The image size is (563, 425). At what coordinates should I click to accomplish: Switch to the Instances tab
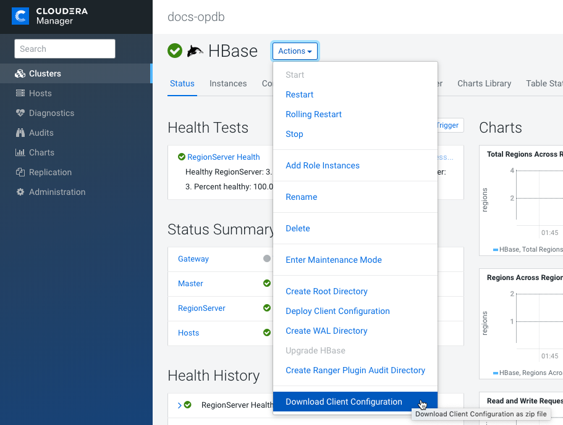click(x=228, y=83)
